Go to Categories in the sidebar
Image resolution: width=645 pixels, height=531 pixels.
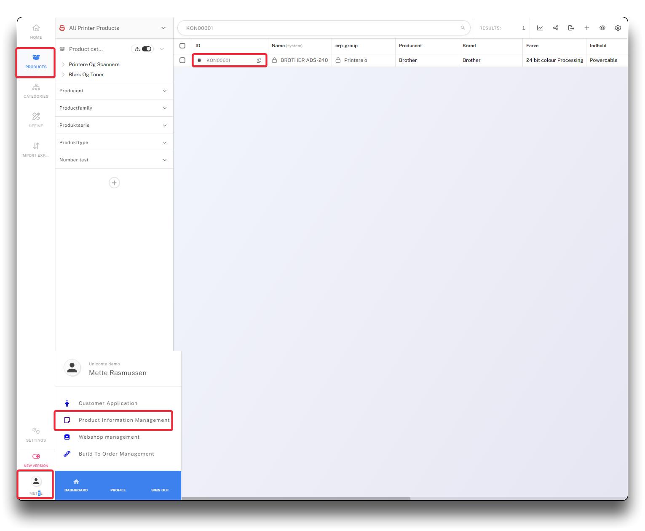36,91
